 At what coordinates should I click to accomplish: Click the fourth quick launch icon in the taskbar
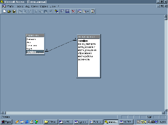click(x=31, y=122)
